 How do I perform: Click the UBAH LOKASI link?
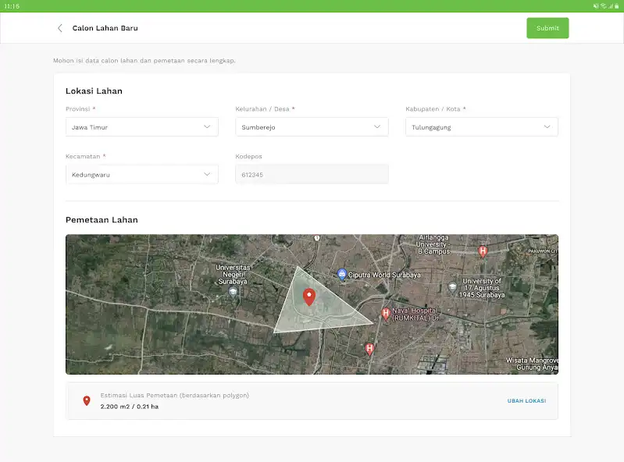coord(526,401)
